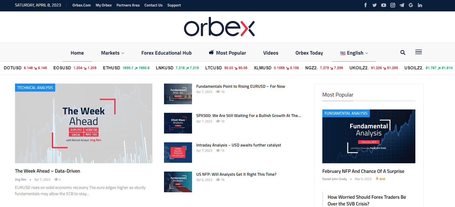Click the flame icon next to 848

pyautogui.click(x=377, y=179)
